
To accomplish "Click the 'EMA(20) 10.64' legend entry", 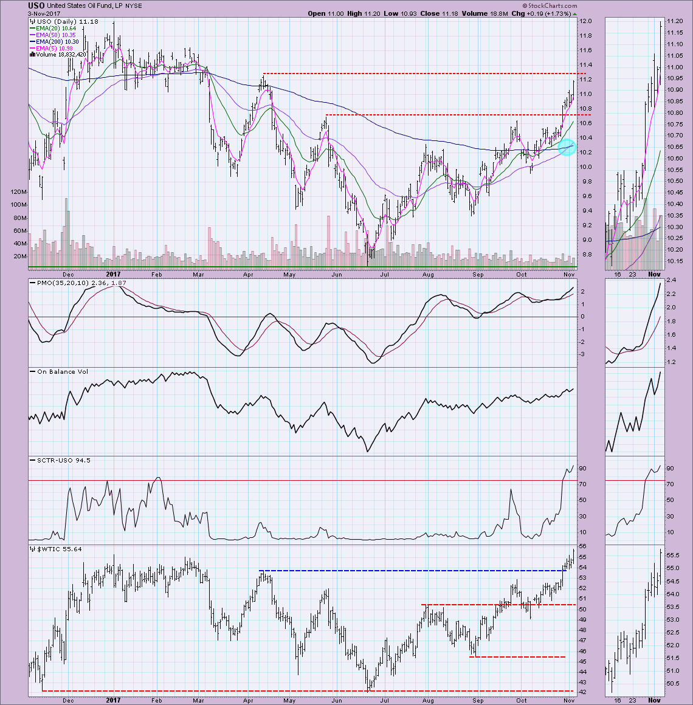I will 56,29.
